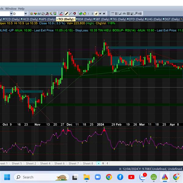Open File Explorer from the taskbar

point(87,177)
